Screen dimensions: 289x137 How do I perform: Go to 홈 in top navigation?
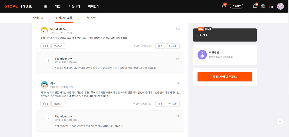point(45,6)
